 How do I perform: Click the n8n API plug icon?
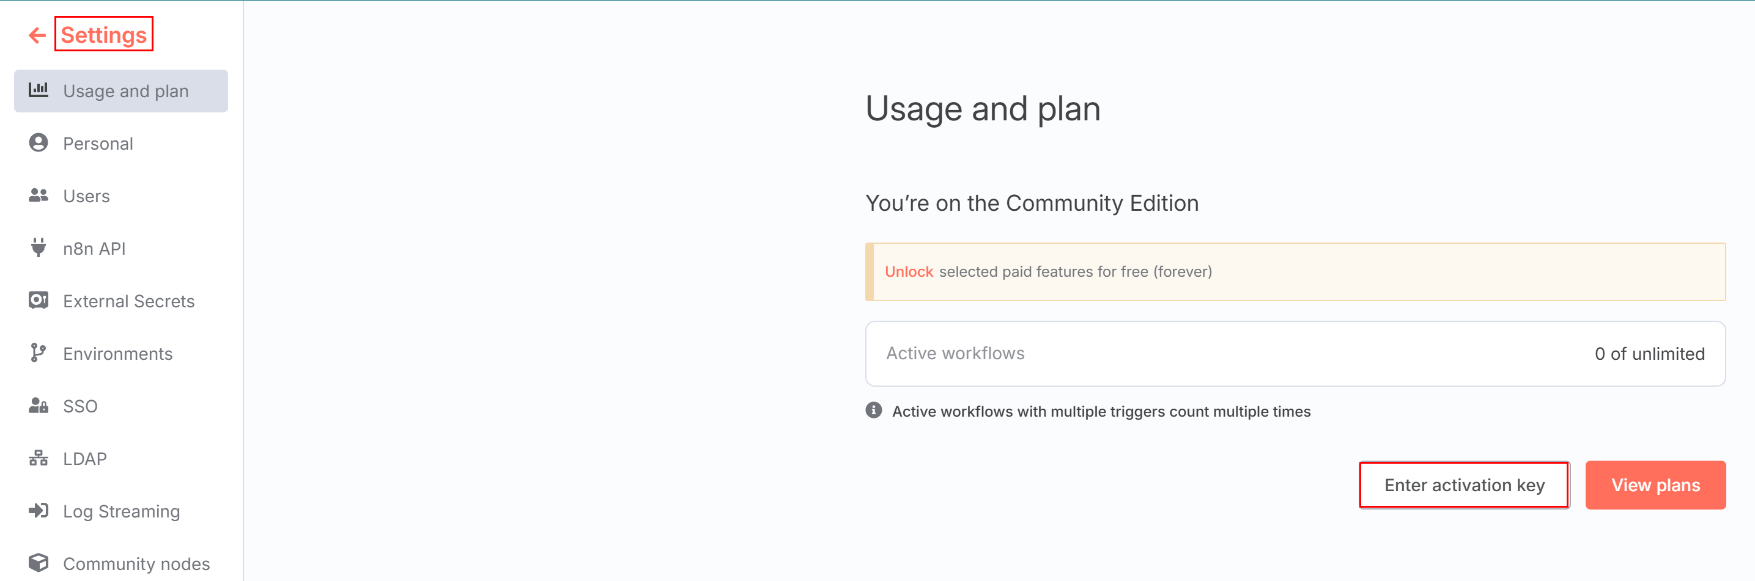(x=38, y=247)
